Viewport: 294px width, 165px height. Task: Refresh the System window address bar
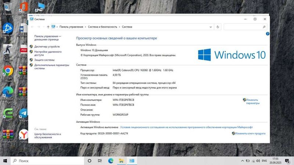[218, 27]
